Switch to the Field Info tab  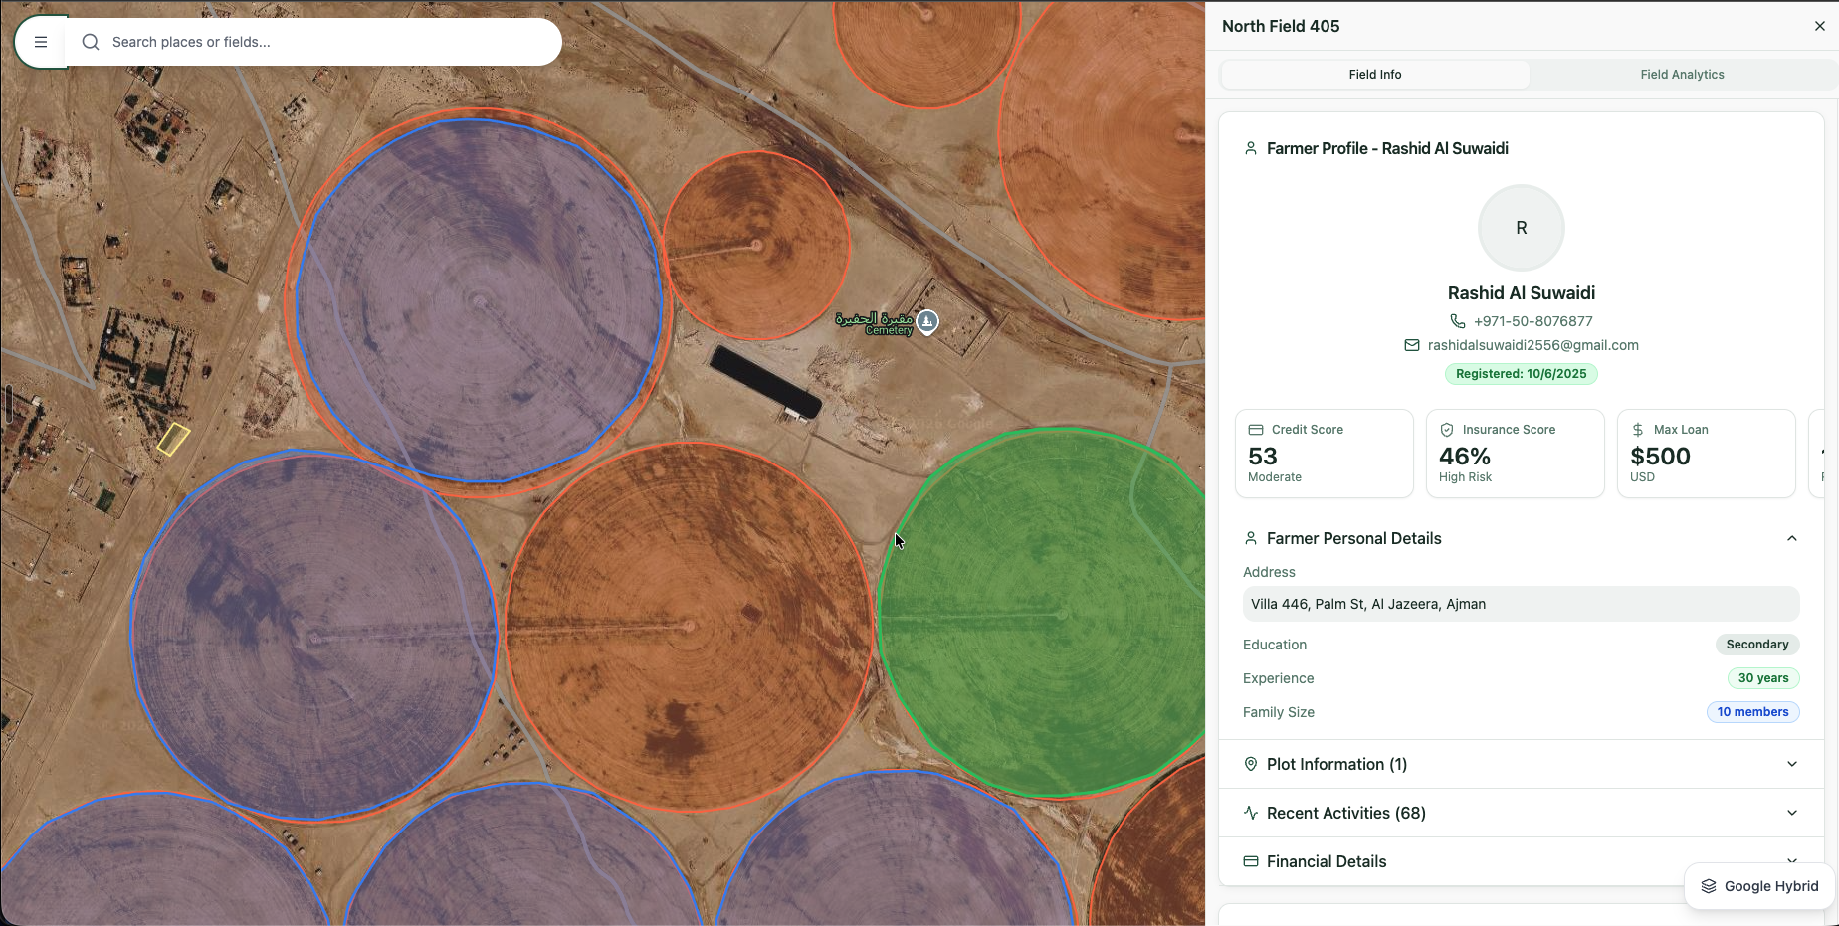pyautogui.click(x=1375, y=75)
